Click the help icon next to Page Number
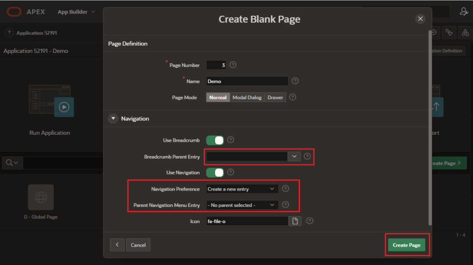The width and height of the screenshot is (473, 265). point(233,65)
